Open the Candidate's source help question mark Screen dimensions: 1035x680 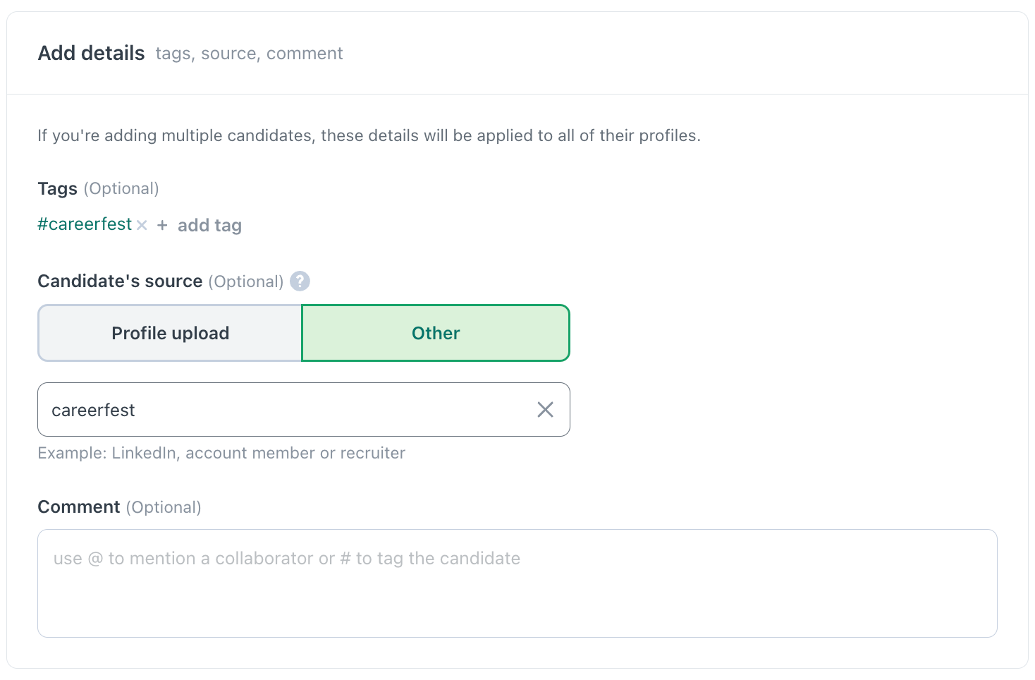click(x=300, y=281)
